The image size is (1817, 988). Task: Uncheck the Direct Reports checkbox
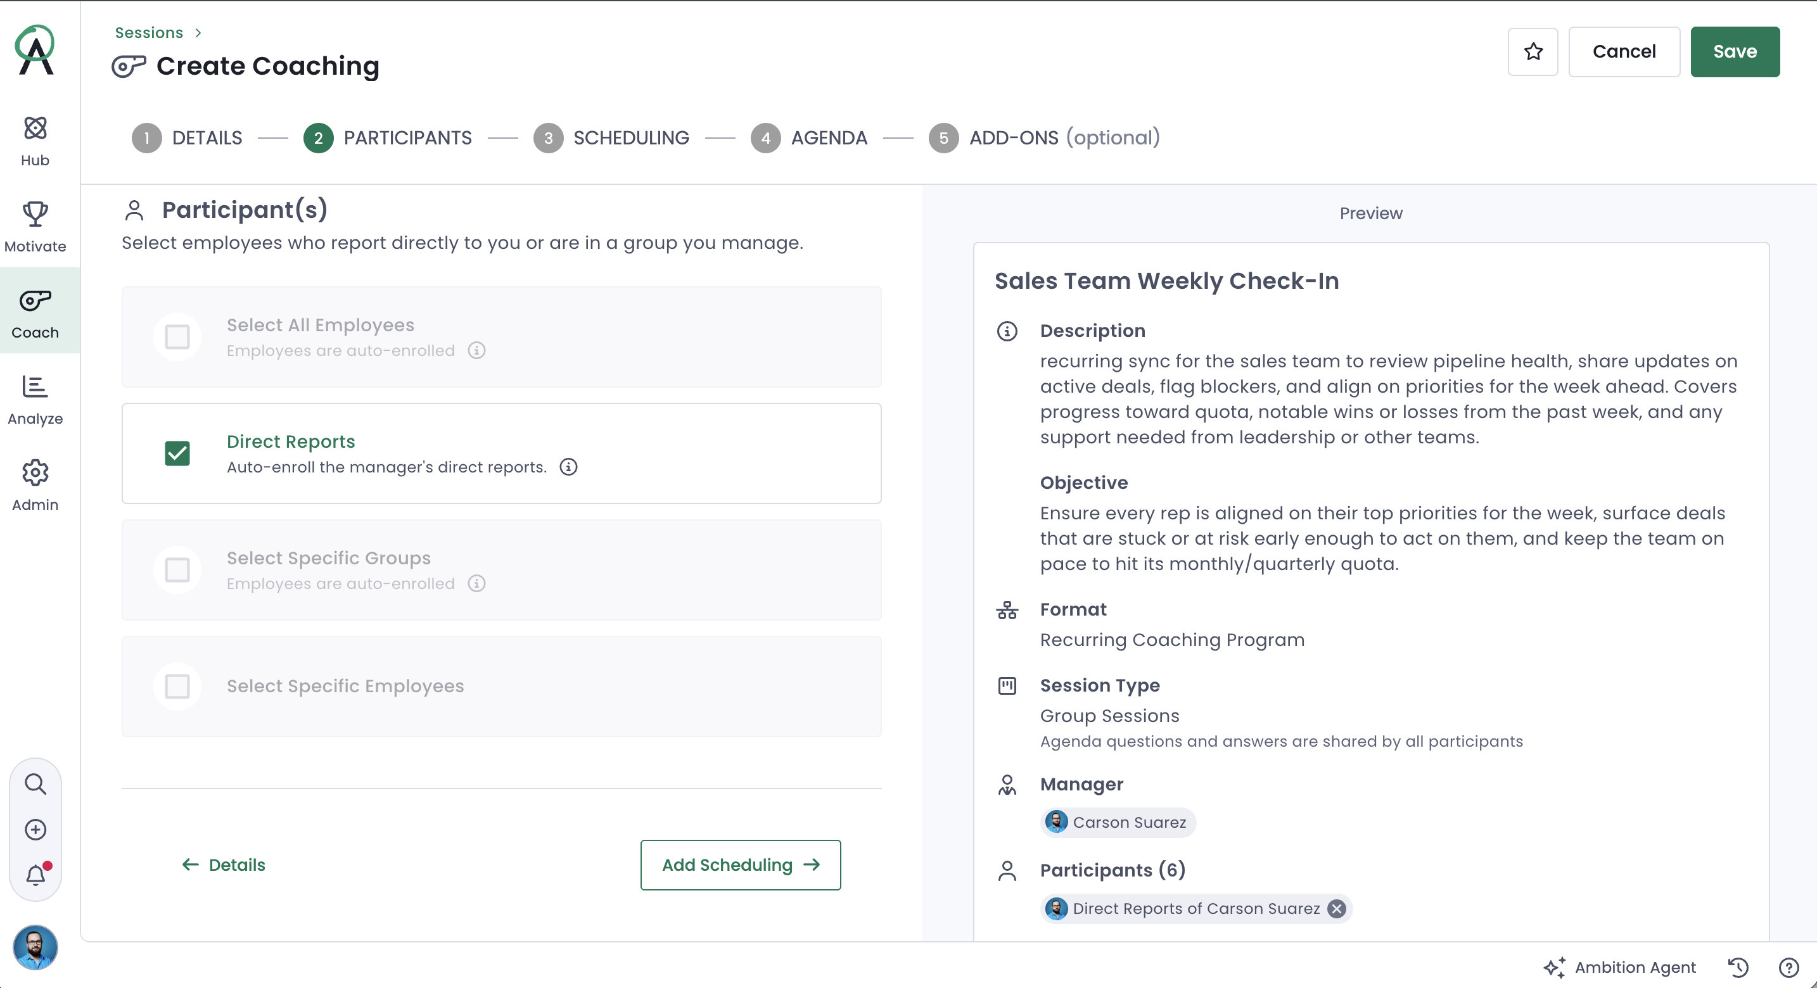coord(177,453)
